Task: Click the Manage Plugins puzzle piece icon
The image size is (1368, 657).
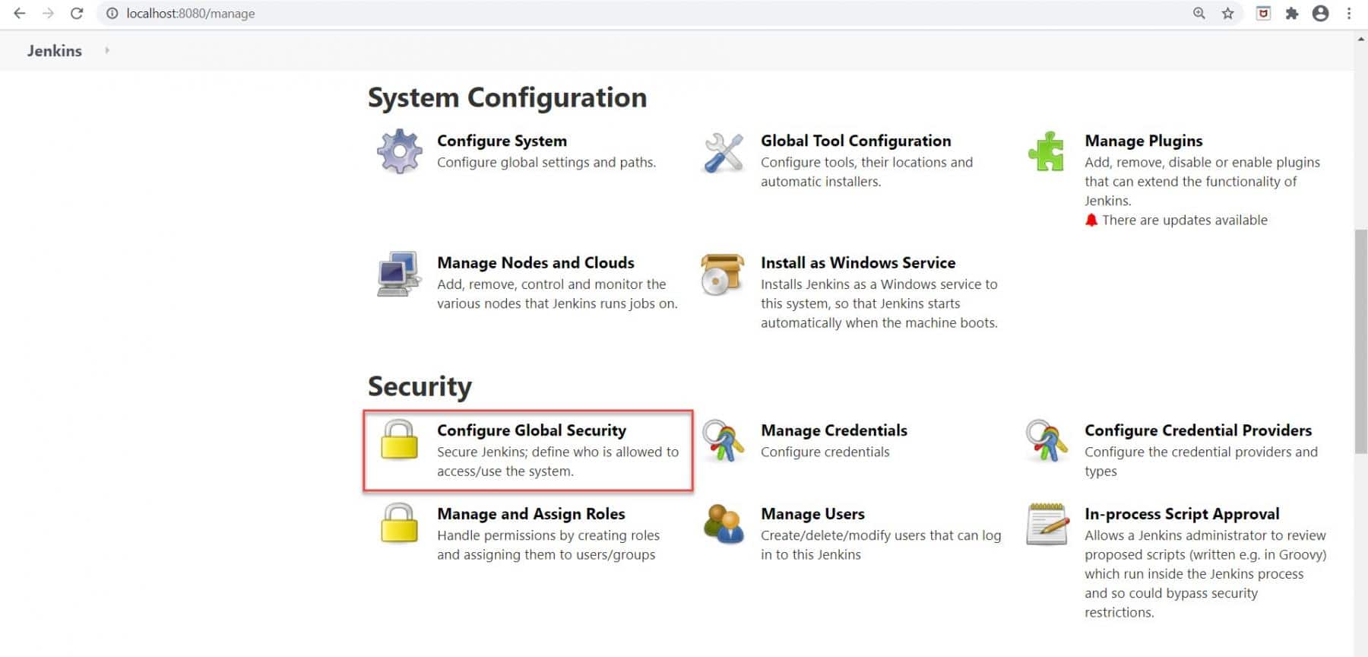Action: coord(1047,151)
